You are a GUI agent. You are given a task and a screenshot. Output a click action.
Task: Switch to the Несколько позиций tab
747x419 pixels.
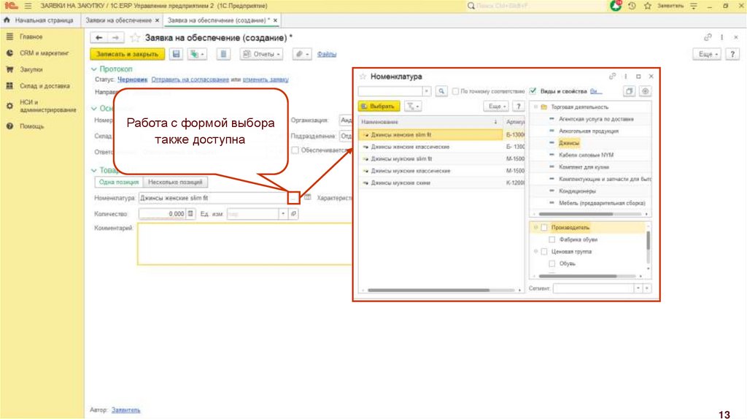pos(175,182)
